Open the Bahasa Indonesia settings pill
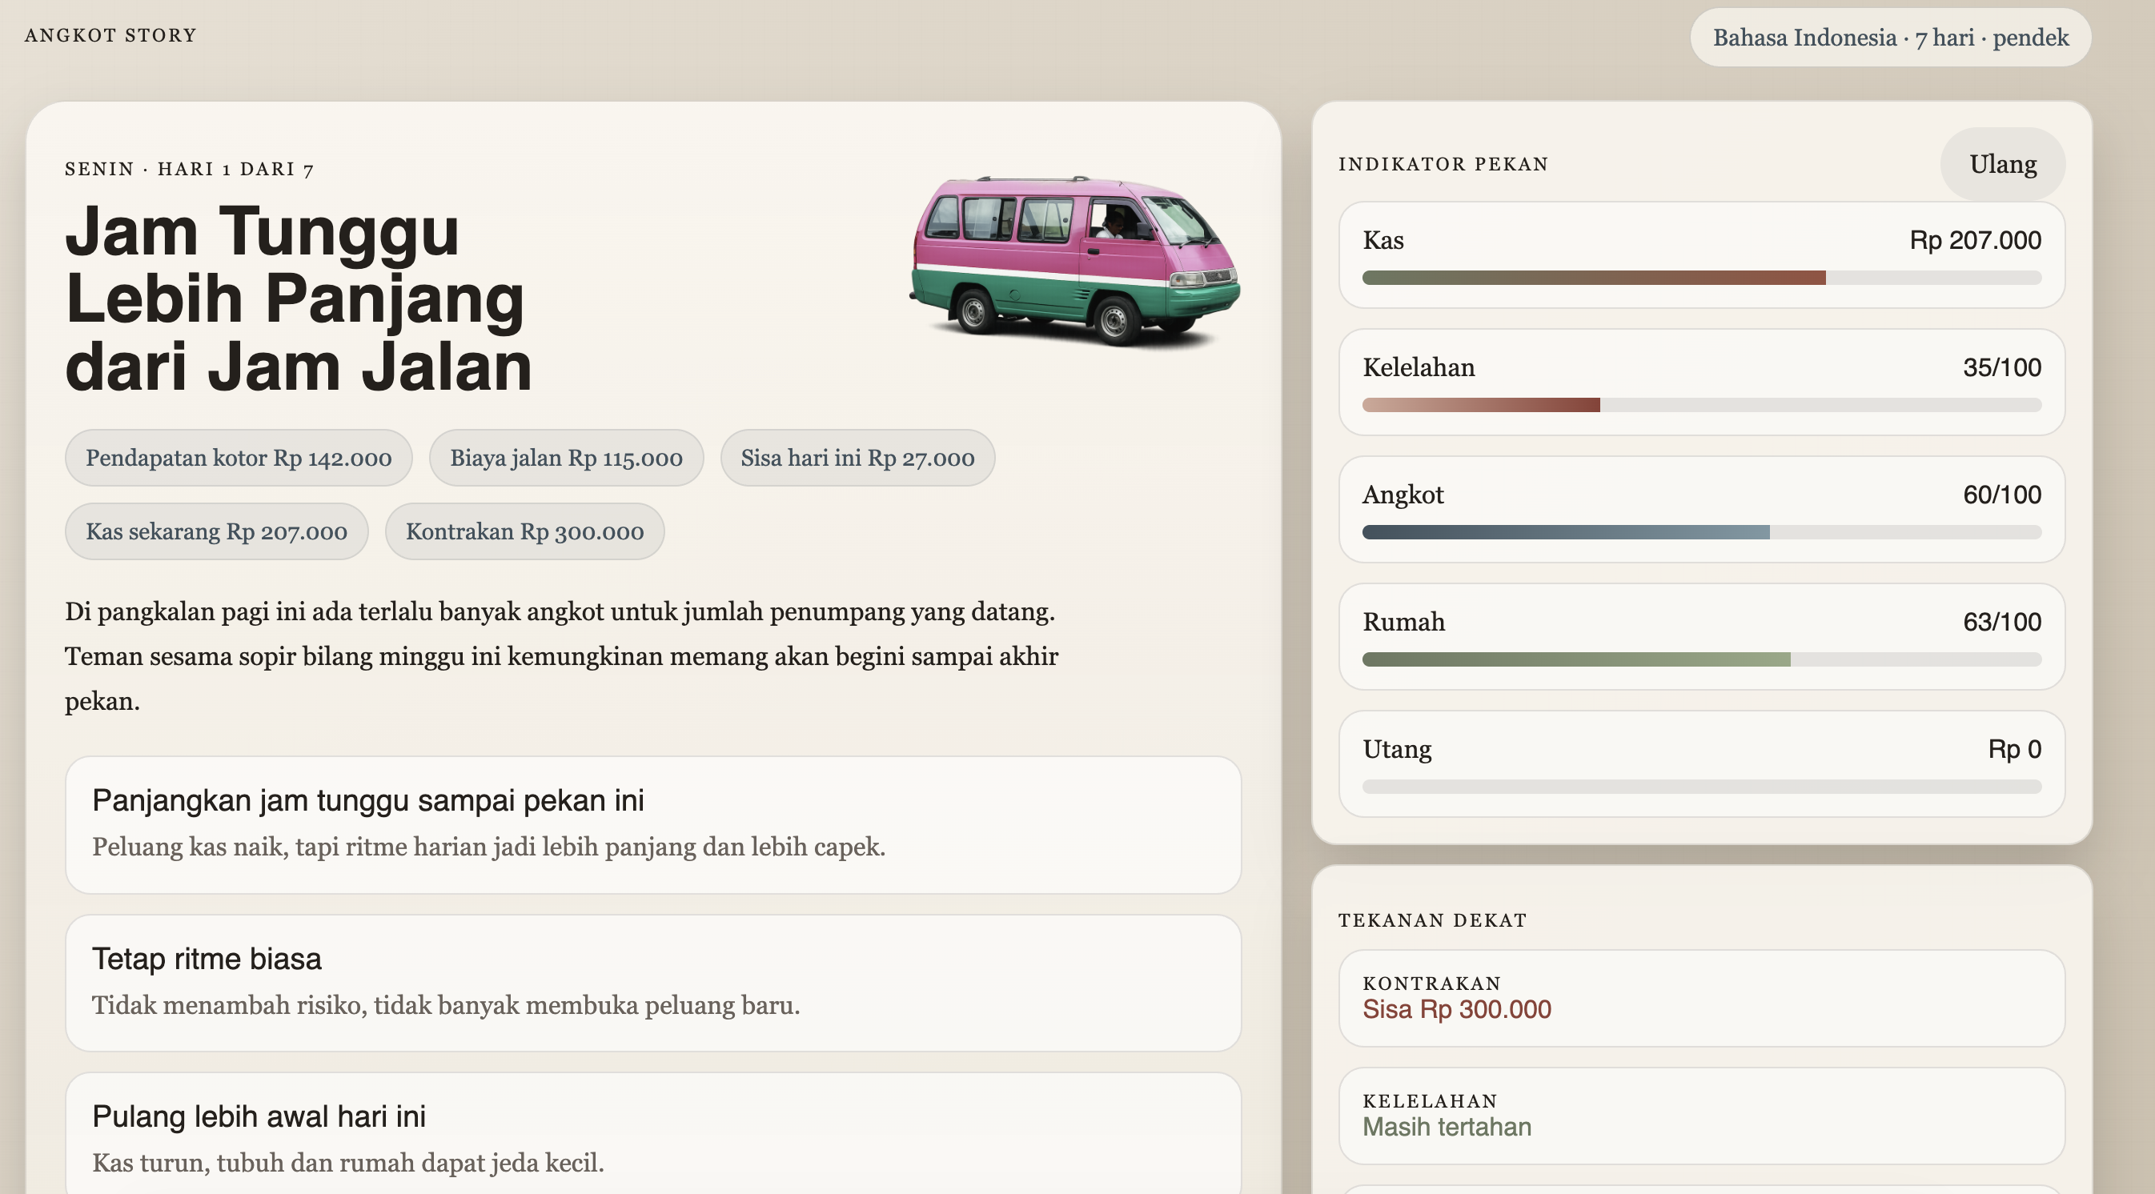This screenshot has height=1194, width=2155. tap(1889, 38)
